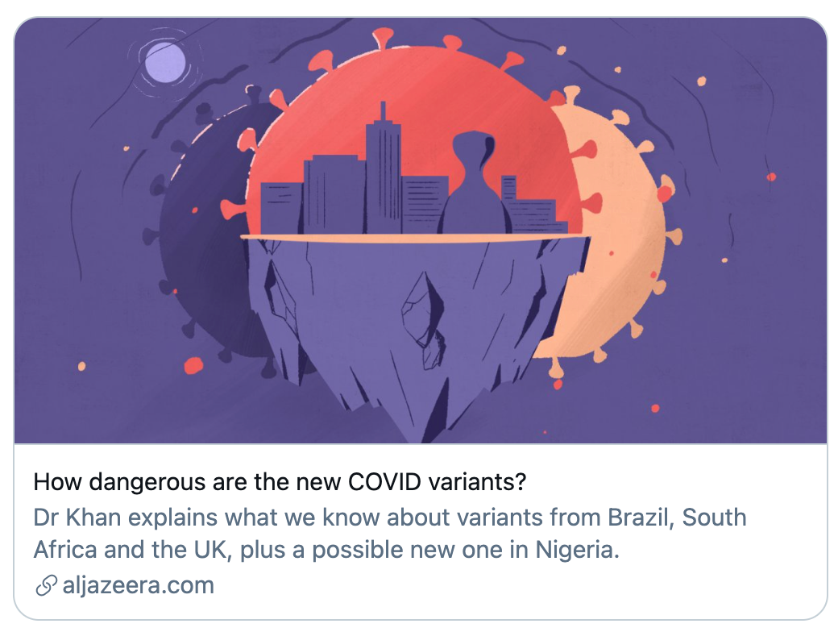Click the chain link icon beside aljazeera.com

click(46, 586)
